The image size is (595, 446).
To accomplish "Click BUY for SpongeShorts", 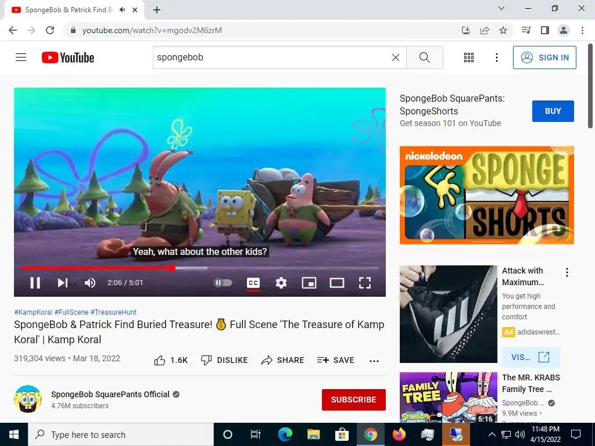I will [553, 111].
